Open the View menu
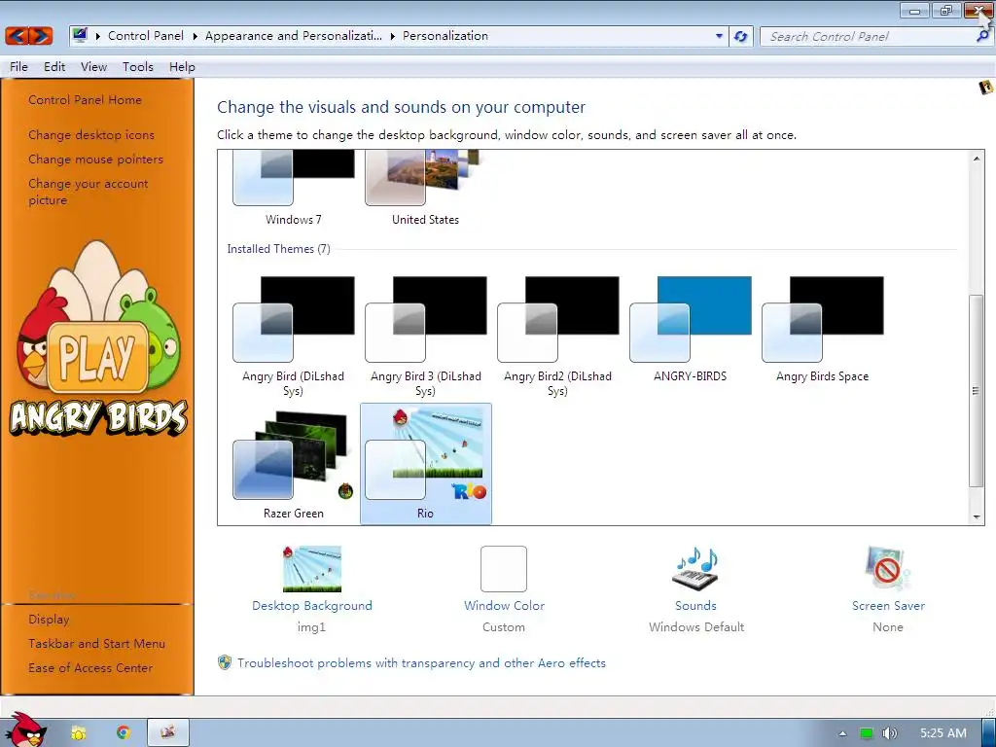Screen dimensions: 996x747 coord(93,67)
